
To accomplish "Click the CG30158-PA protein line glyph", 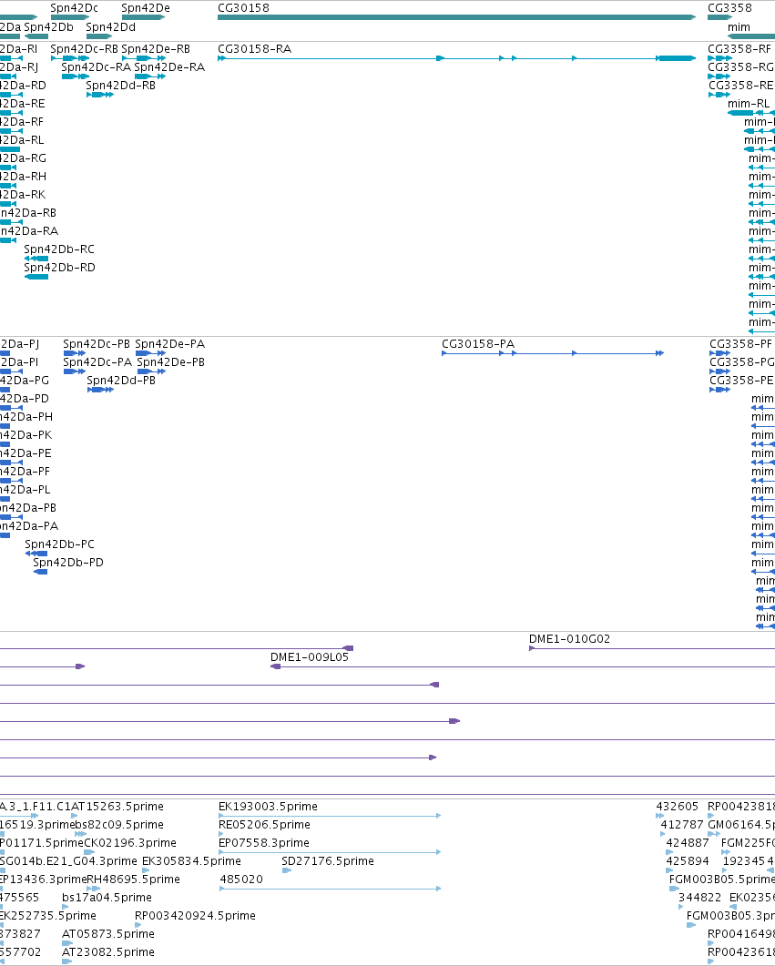I will click(553, 353).
